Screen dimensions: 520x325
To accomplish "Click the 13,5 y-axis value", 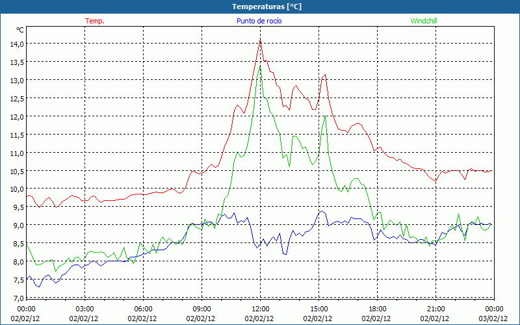I will pyautogui.click(x=17, y=62).
